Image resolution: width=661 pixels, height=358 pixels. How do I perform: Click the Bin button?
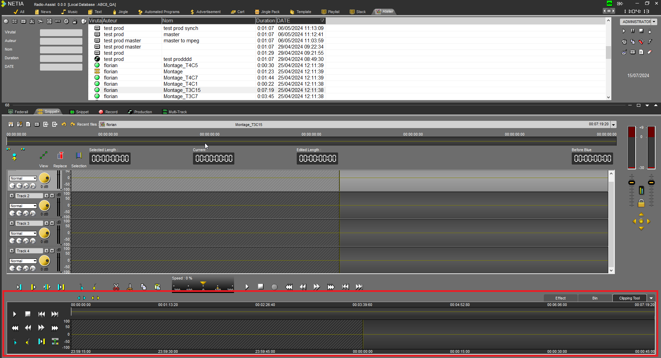tap(595, 298)
